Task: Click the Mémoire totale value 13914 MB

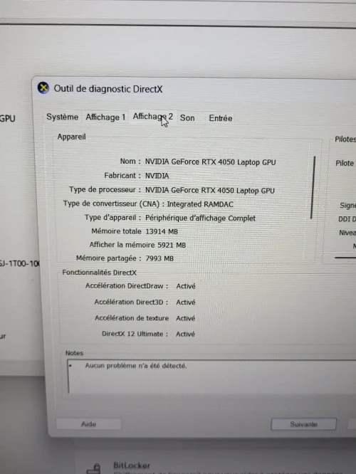Action: (162, 231)
